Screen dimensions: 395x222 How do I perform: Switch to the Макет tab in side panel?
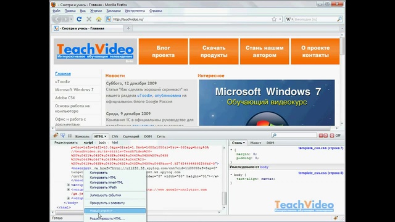pos(256,142)
